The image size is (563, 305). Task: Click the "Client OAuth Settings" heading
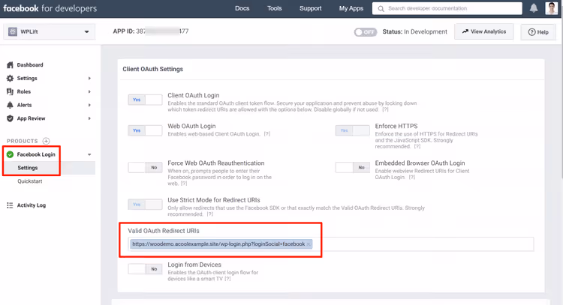click(x=153, y=69)
